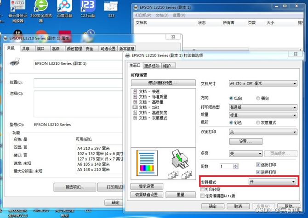
Task: Click the 份数 copies input field
Action: point(226,166)
